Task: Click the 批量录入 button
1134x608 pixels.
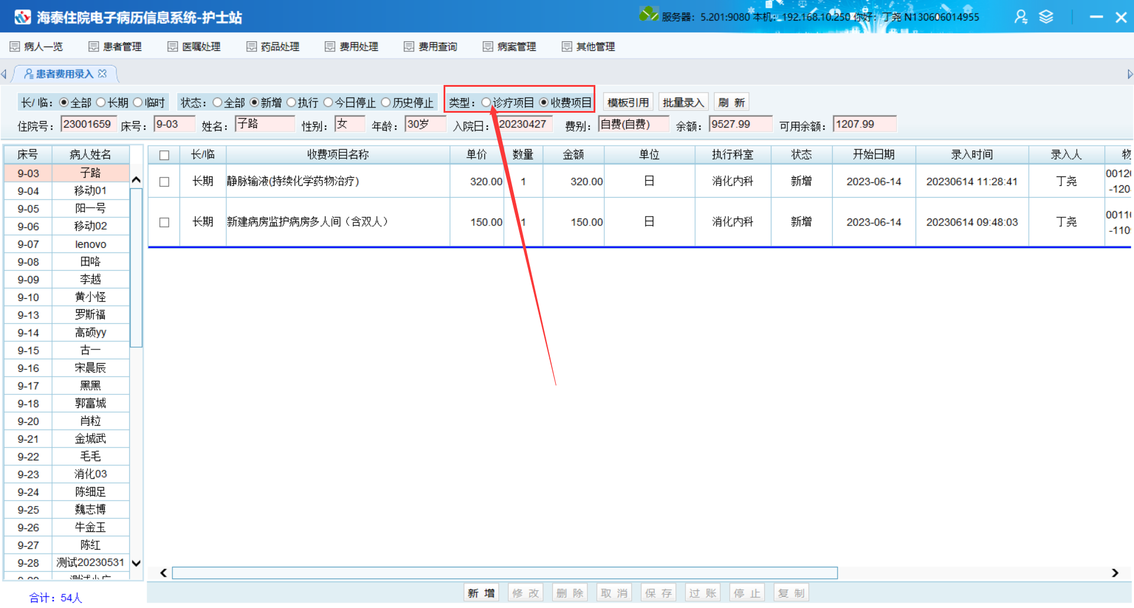Action: (x=683, y=103)
